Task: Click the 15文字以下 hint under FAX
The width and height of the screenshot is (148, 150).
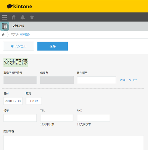Action: (84, 124)
